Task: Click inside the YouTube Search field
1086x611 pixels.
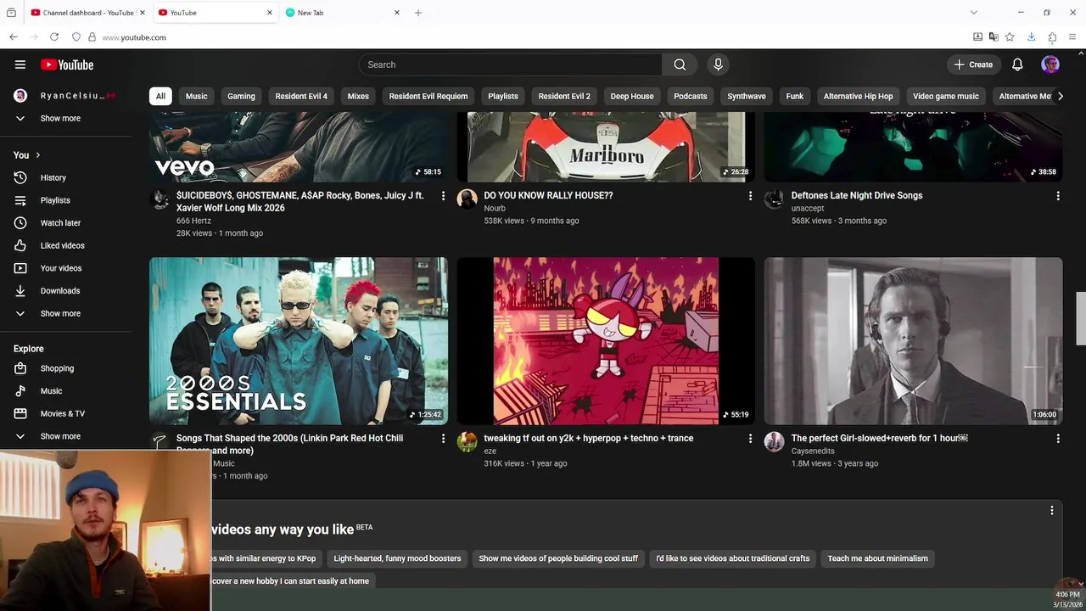Action: (x=510, y=64)
